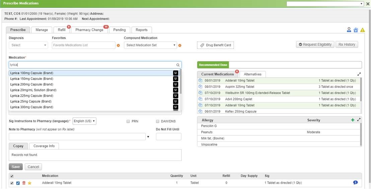Click edit pencil icon for Adderall row
Viewport: 371px width, 189px height.
point(18,183)
